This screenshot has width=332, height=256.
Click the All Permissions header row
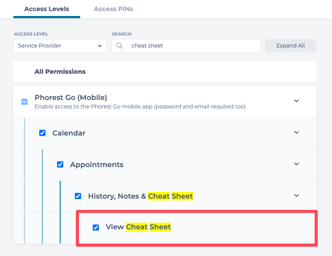point(60,72)
